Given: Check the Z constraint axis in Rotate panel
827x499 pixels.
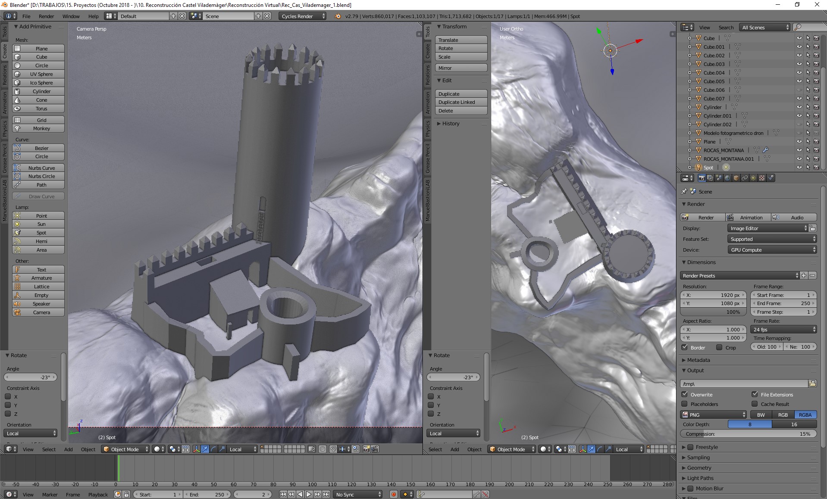Looking at the screenshot, I should pos(7,414).
